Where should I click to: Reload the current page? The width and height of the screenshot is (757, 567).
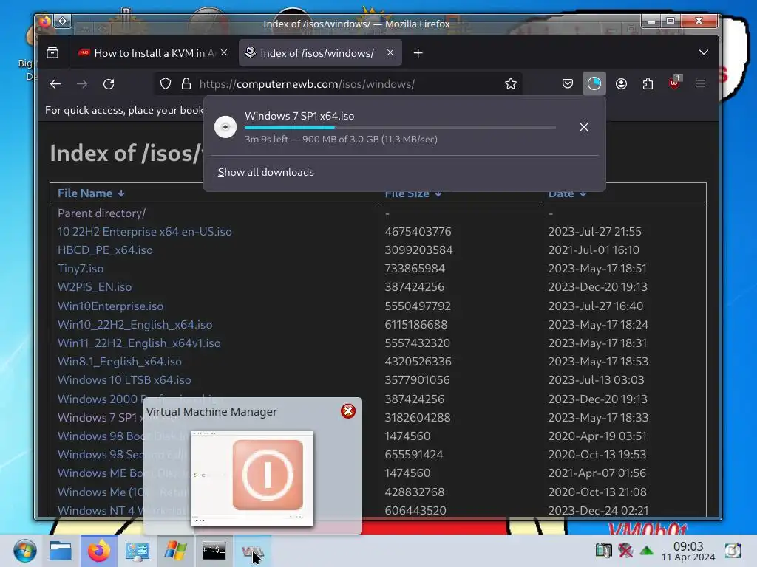click(x=109, y=84)
